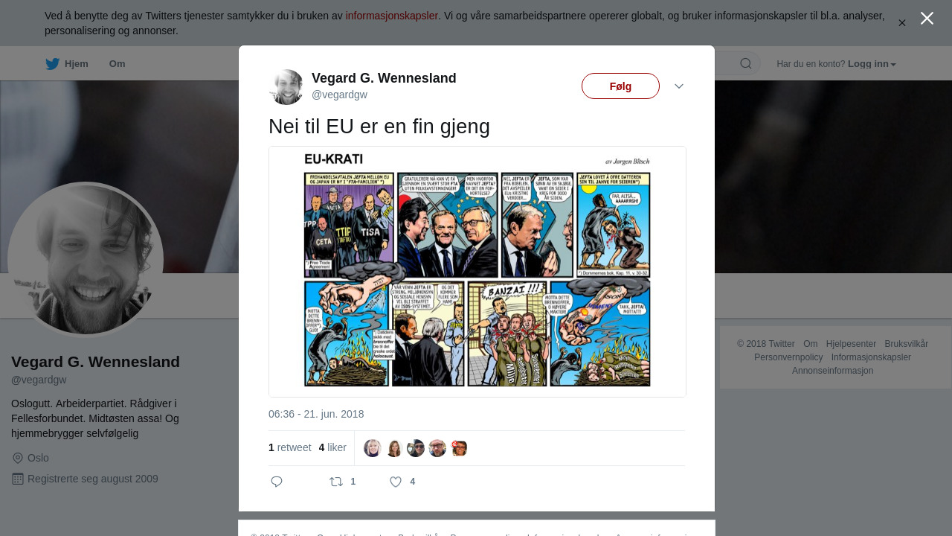
Task: Click Vegard's avatar in tweet header
Action: (x=286, y=87)
